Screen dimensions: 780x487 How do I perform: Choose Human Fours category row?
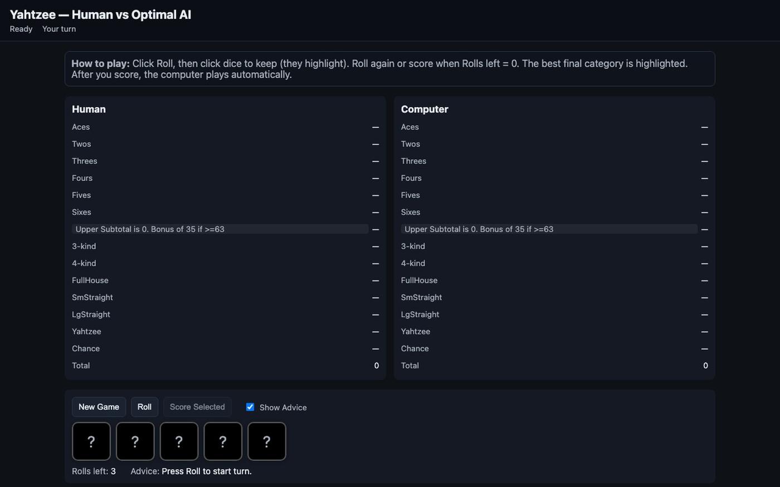[x=225, y=178]
